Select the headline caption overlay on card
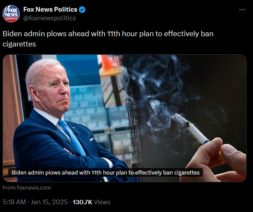Viewport: 253px width, 212px height. tap(106, 172)
